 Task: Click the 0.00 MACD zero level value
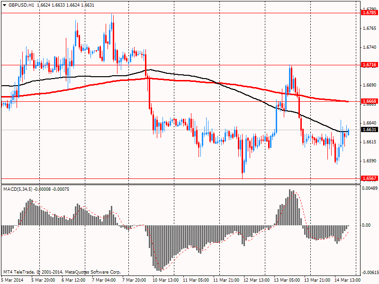click(366, 225)
